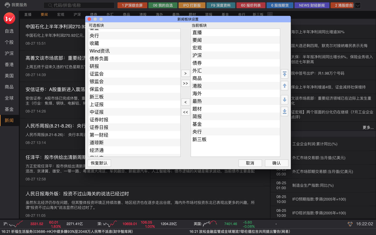Move a board up with the up arrow icon
The width and height of the screenshot is (376, 235).
click(x=284, y=85)
